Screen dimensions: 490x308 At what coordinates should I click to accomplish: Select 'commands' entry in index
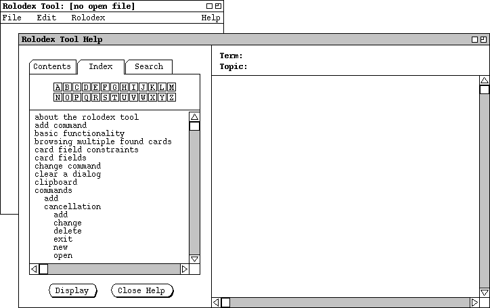pyautogui.click(x=53, y=190)
